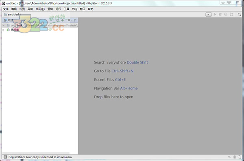Open the 导航 (Navigate) menu
The height and width of the screenshot is (161, 244).
pos(30,9)
